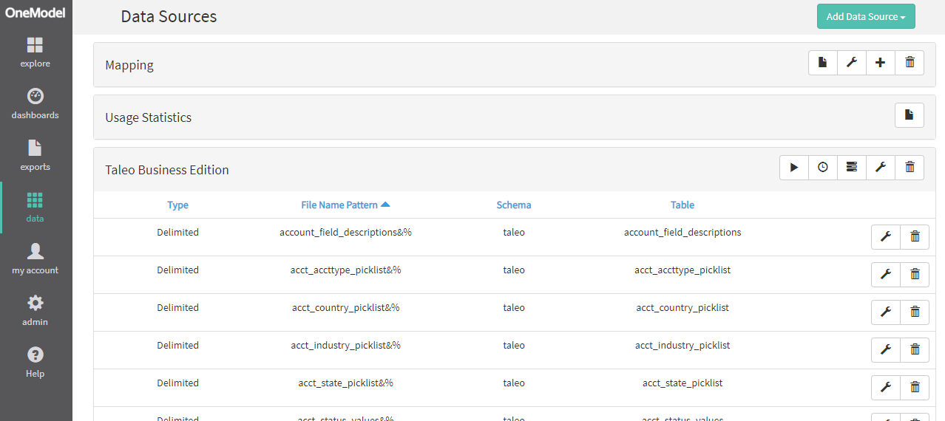Edit acct_accttype_picklist row with wrench
The width and height of the screenshot is (945, 421).
click(x=886, y=275)
